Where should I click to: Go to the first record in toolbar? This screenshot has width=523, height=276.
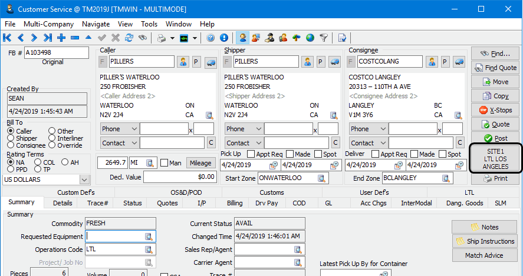point(7,38)
